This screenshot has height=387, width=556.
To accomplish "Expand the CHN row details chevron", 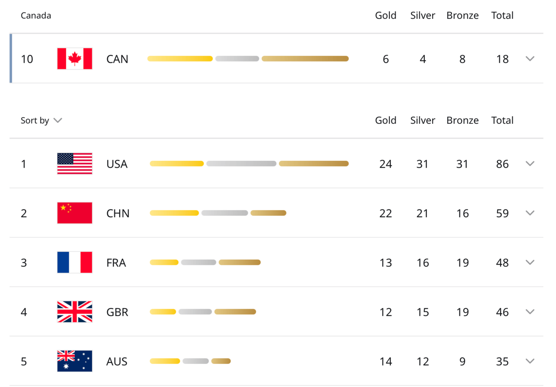I will tap(530, 213).
